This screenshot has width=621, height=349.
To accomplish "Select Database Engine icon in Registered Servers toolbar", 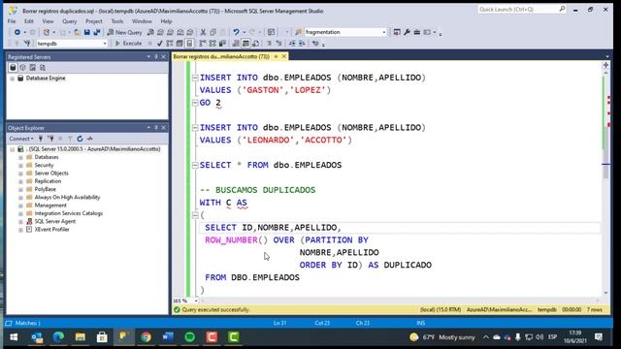I will (13, 68).
